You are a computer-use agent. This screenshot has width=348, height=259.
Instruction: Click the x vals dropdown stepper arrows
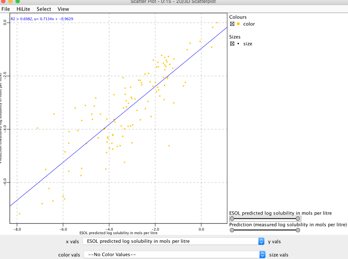coord(261,241)
